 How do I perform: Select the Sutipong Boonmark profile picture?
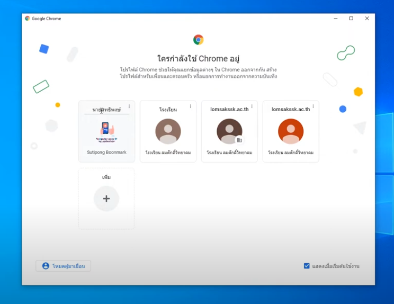[x=106, y=132]
